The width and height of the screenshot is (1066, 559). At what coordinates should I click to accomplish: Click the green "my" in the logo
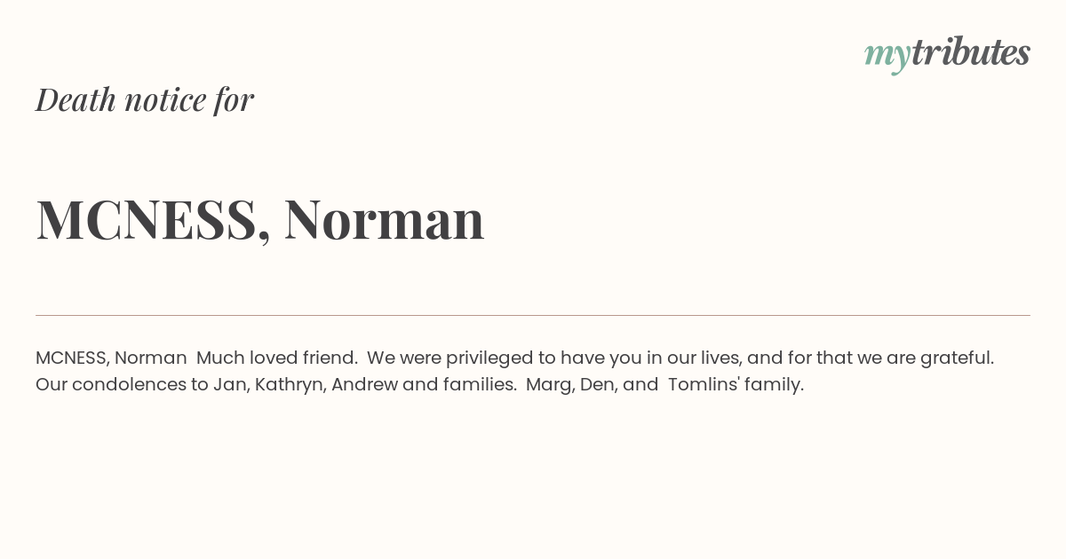887,55
